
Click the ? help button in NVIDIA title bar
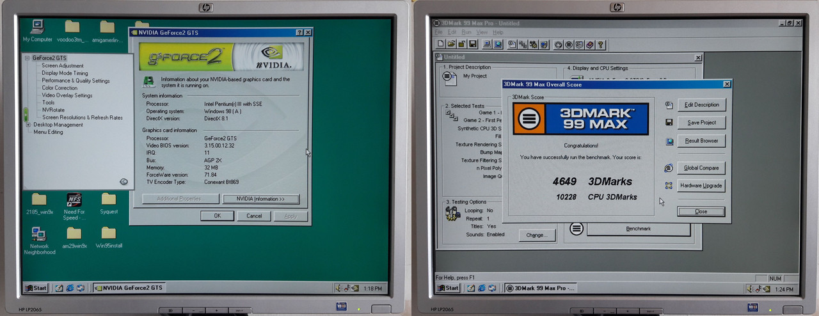tap(299, 32)
